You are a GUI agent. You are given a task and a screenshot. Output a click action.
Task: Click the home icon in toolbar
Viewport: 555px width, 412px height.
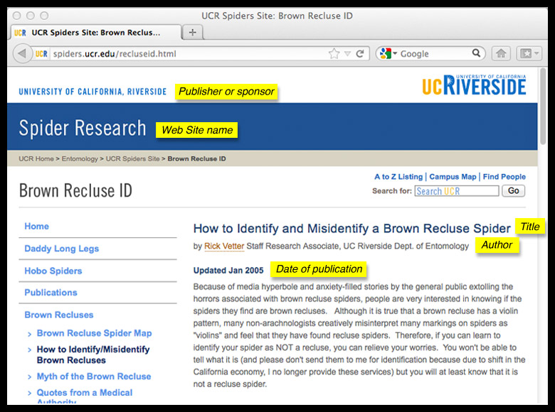[x=501, y=53]
